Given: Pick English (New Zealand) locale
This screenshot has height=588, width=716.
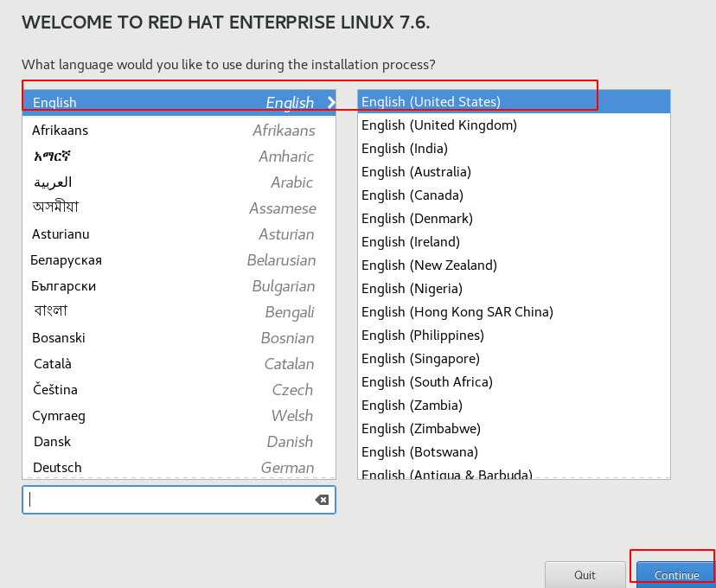Looking at the screenshot, I should [x=515, y=265].
